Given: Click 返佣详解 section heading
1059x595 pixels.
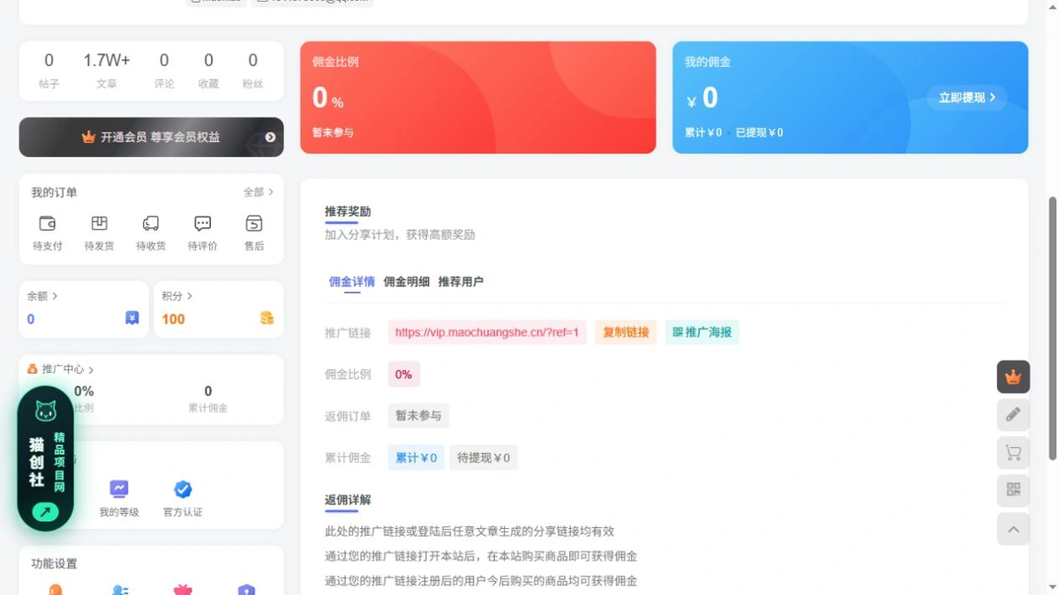Looking at the screenshot, I should tap(348, 500).
